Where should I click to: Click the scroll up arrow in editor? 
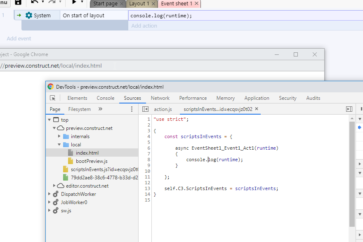[352, 118]
